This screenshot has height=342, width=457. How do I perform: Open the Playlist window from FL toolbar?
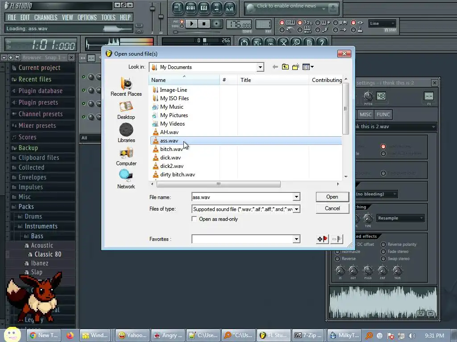tap(178, 8)
